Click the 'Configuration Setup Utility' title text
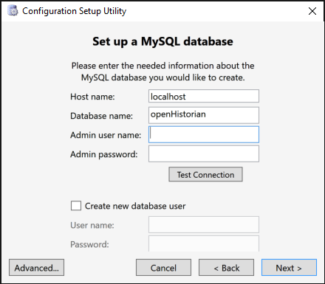This screenshot has height=284, width=325. (x=74, y=11)
